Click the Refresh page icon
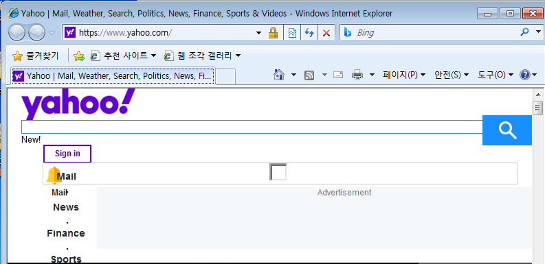545x264 pixels. 309,33
